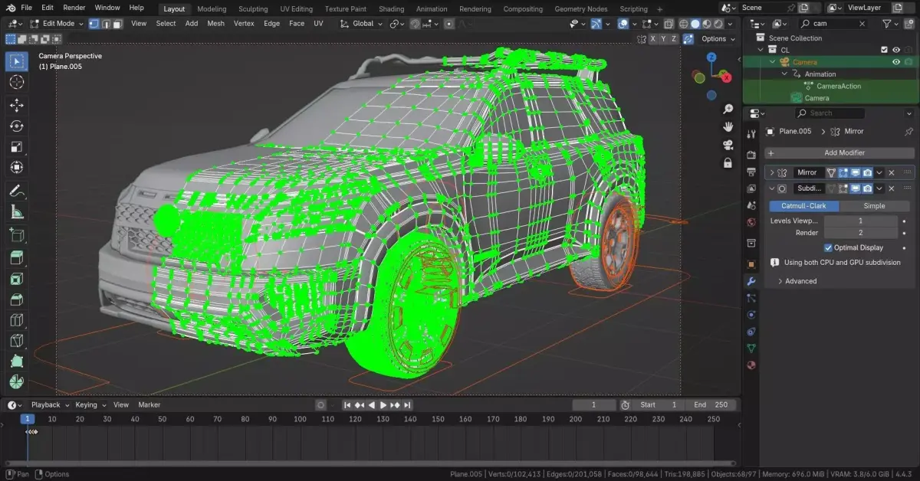This screenshot has width=920, height=481.
Task: Switch to the Sculpting workspace tab
Action: pos(252,9)
